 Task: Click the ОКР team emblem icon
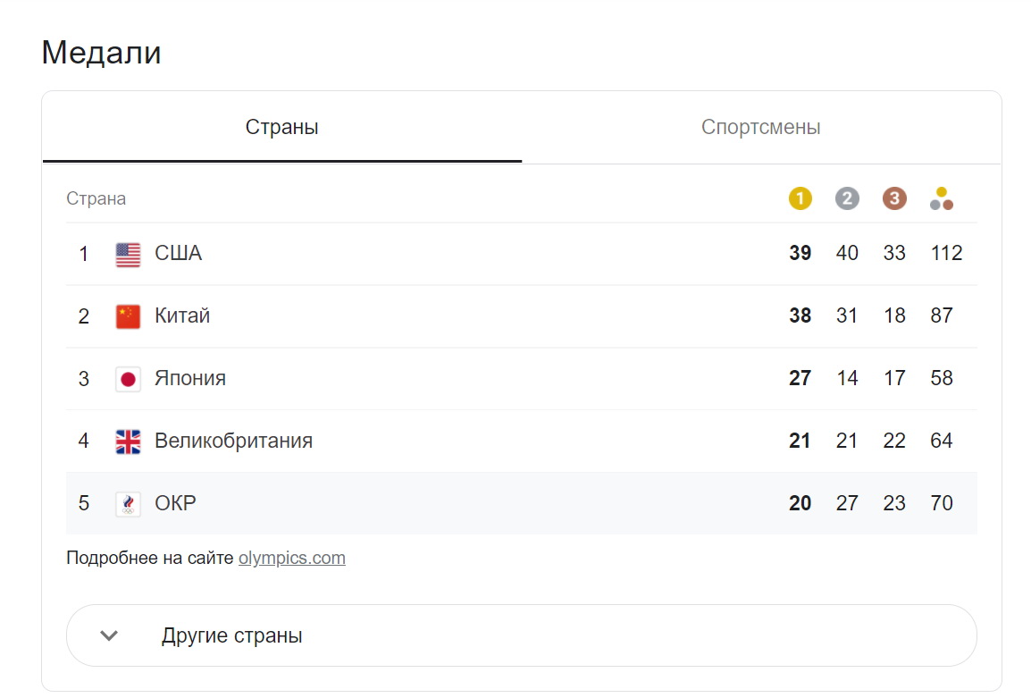point(129,504)
